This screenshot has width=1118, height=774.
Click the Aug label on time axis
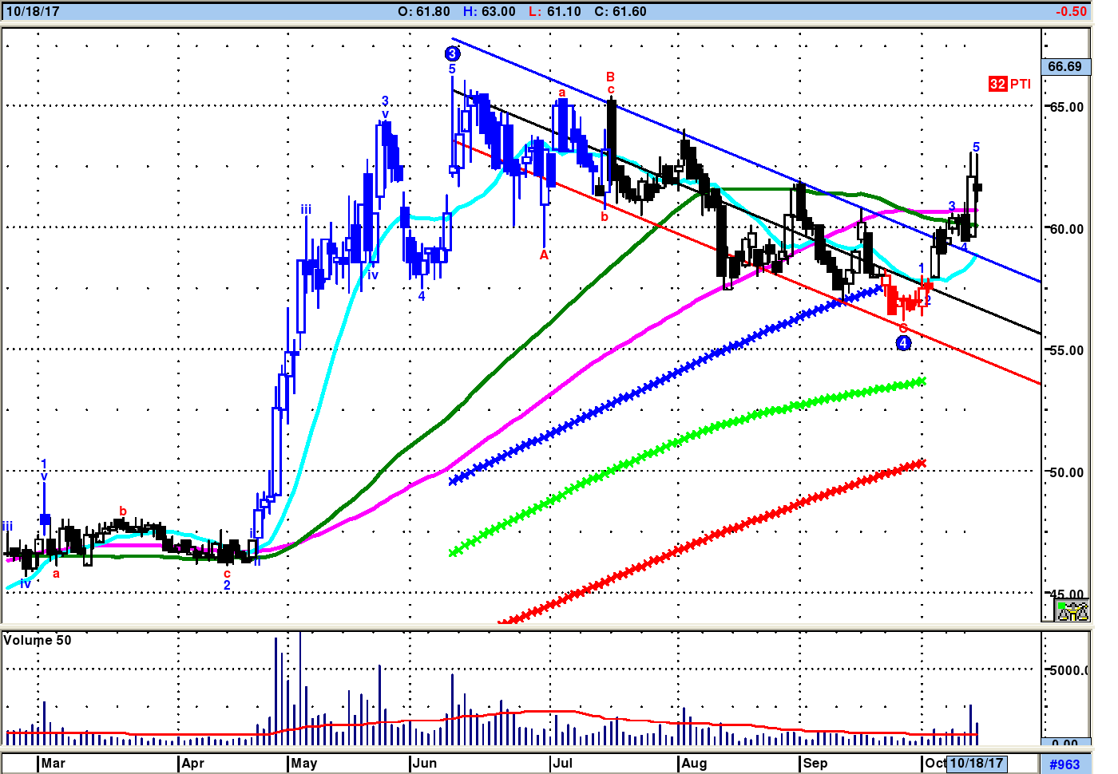[694, 764]
